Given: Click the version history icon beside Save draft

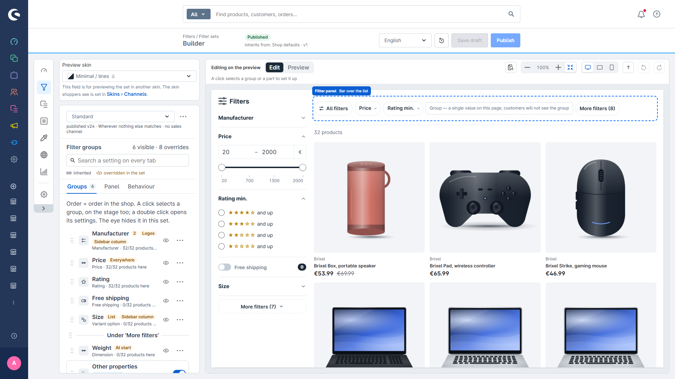Looking at the screenshot, I should coord(442,40).
